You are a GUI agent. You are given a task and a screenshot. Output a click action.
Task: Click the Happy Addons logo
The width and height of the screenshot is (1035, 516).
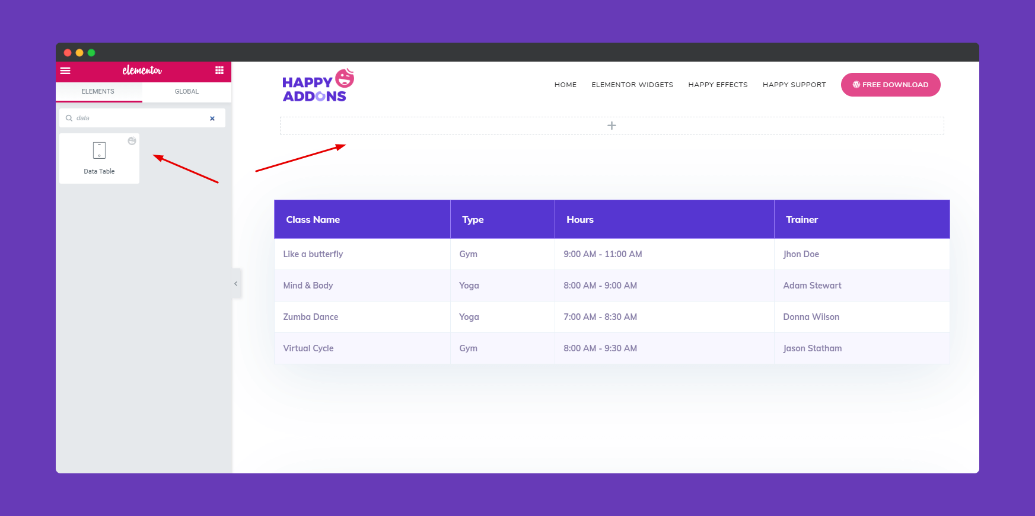pos(318,86)
